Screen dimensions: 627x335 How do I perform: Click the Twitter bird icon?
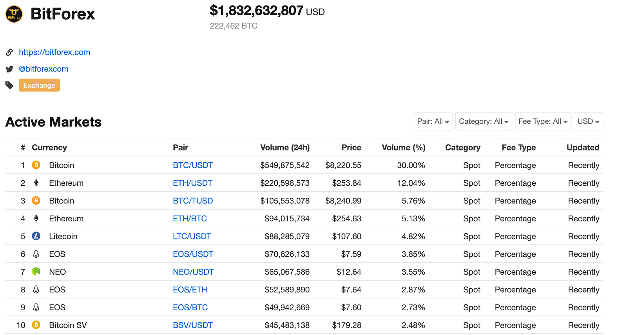coord(9,69)
